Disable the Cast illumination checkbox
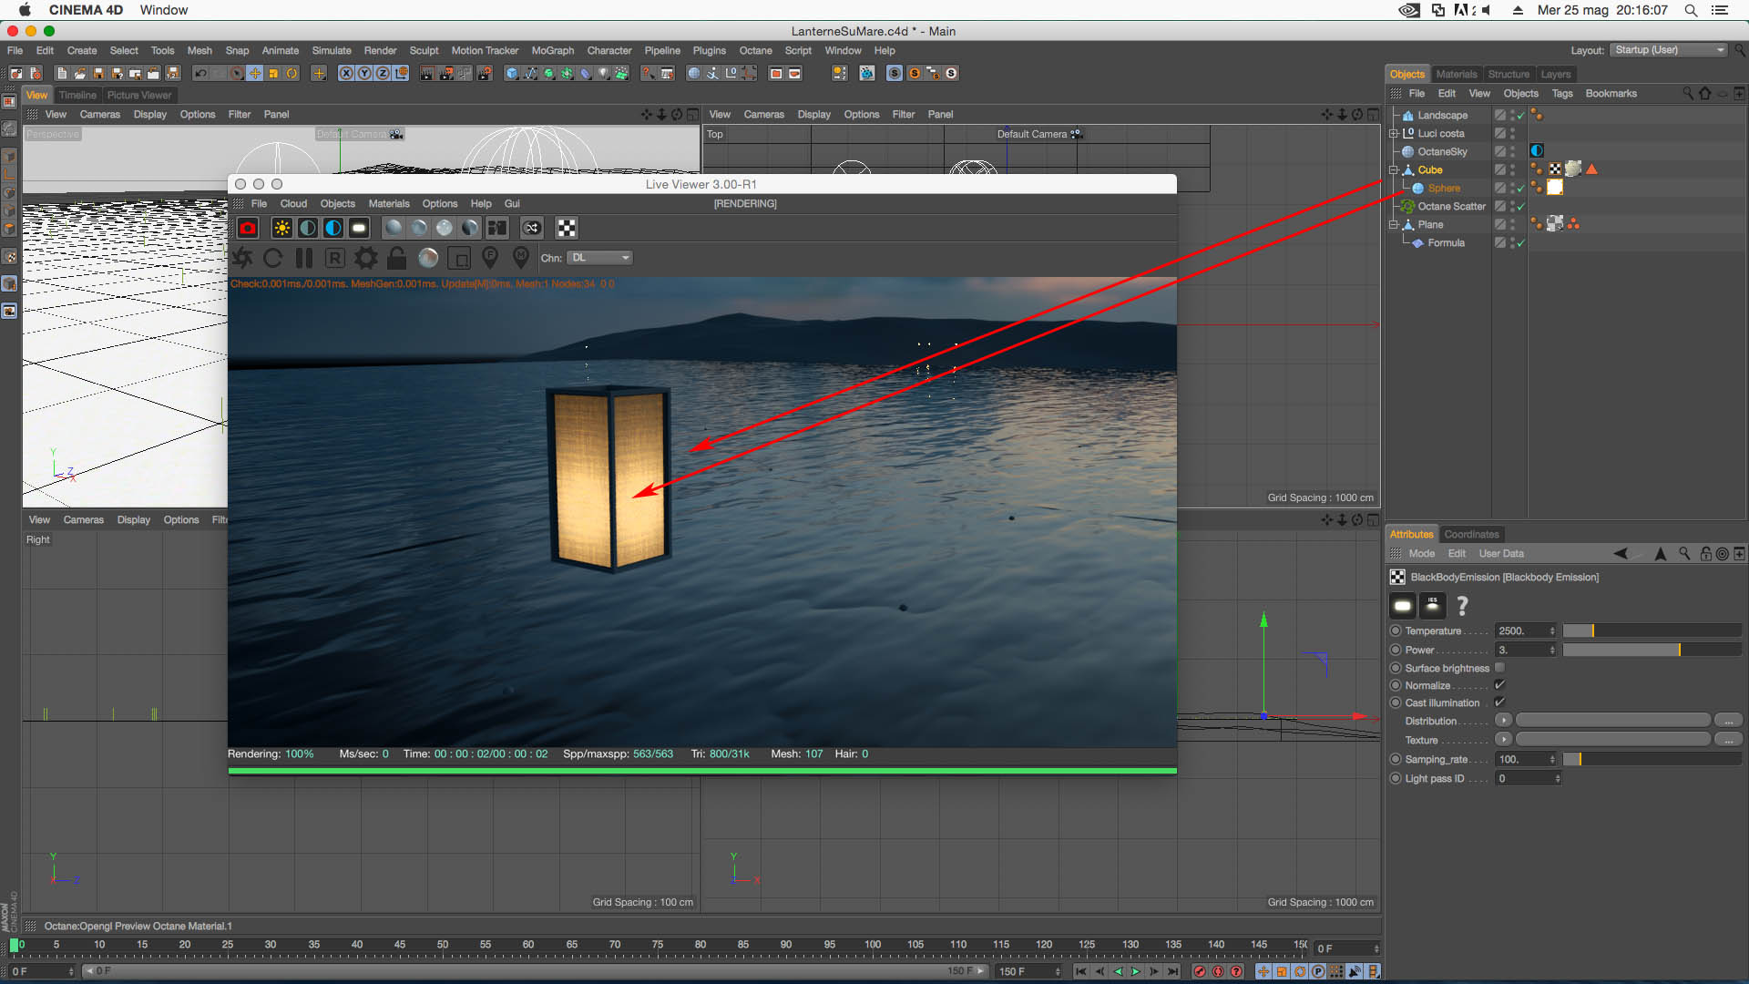 tap(1499, 702)
